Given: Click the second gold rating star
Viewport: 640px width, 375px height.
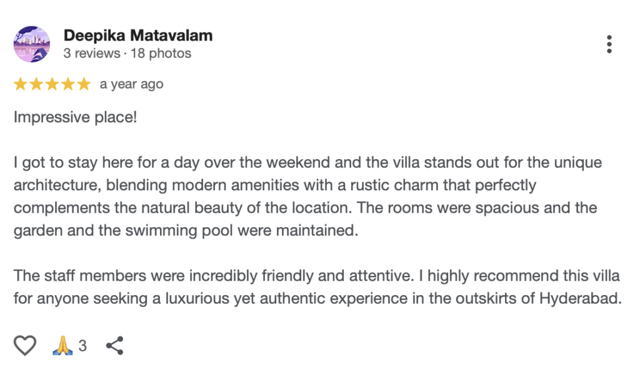Looking at the screenshot, I should 36,84.
